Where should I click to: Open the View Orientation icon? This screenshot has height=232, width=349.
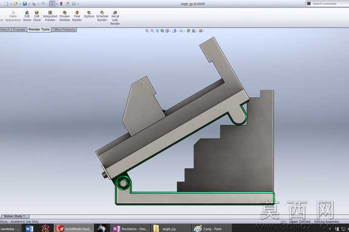pos(167,31)
